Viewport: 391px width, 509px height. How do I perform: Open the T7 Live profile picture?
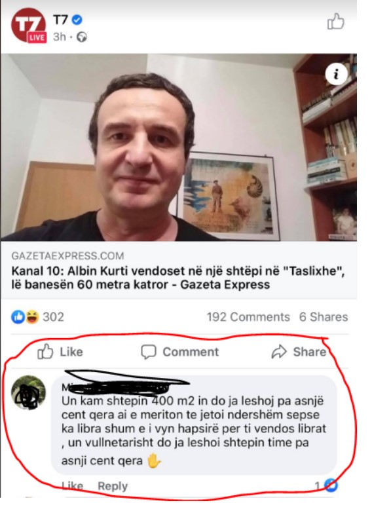[x=29, y=26]
